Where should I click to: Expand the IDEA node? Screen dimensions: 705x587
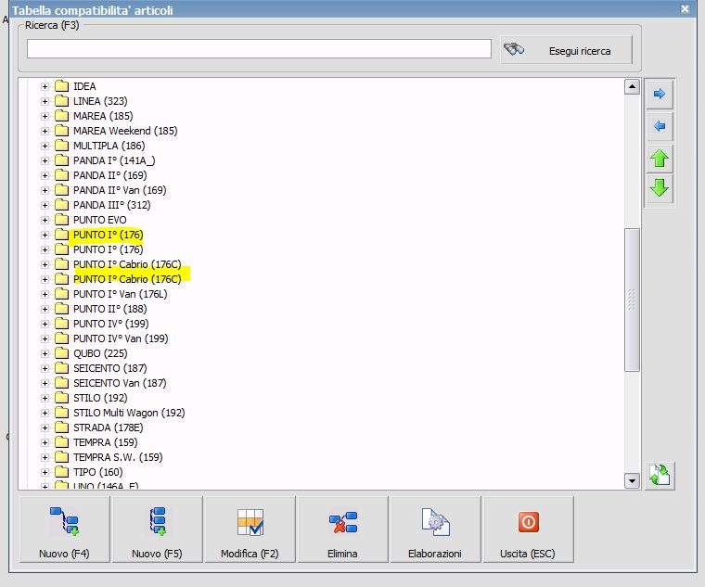point(45,86)
